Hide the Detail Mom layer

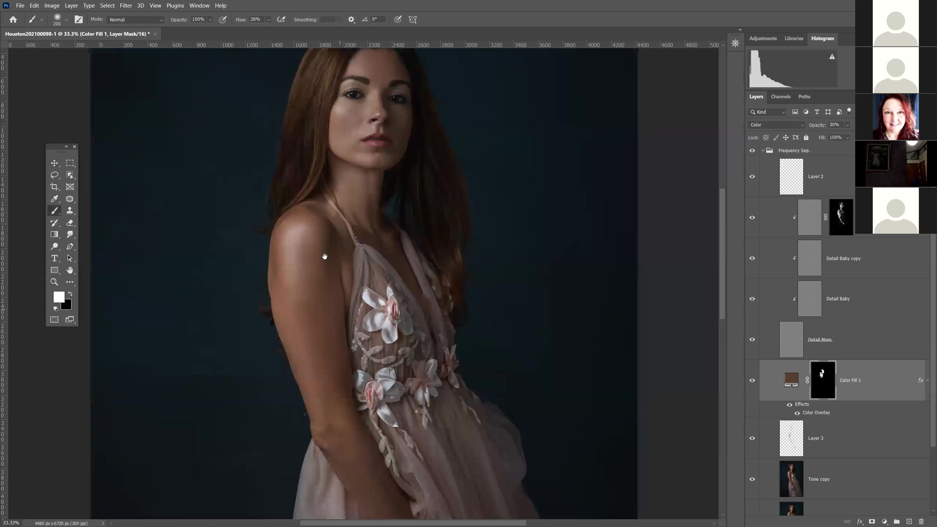click(752, 339)
